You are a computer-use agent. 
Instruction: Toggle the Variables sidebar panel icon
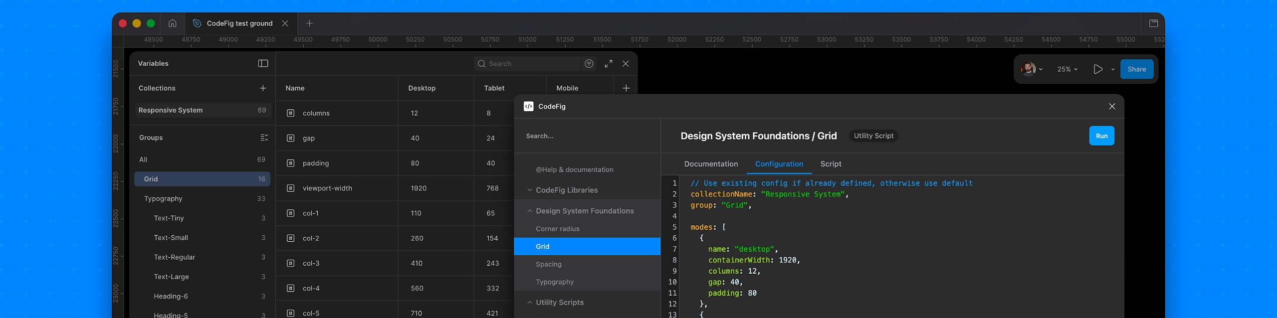pyautogui.click(x=263, y=63)
